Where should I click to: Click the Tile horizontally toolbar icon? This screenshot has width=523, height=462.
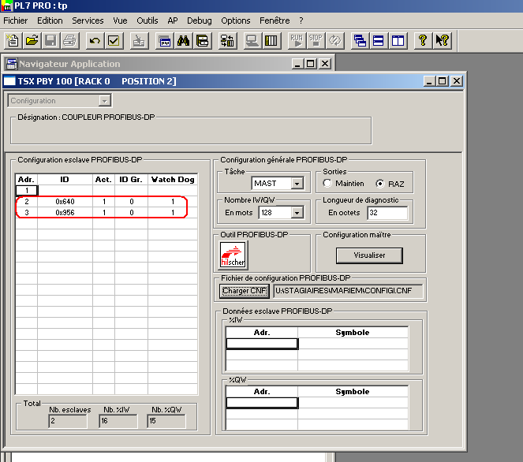pos(379,41)
